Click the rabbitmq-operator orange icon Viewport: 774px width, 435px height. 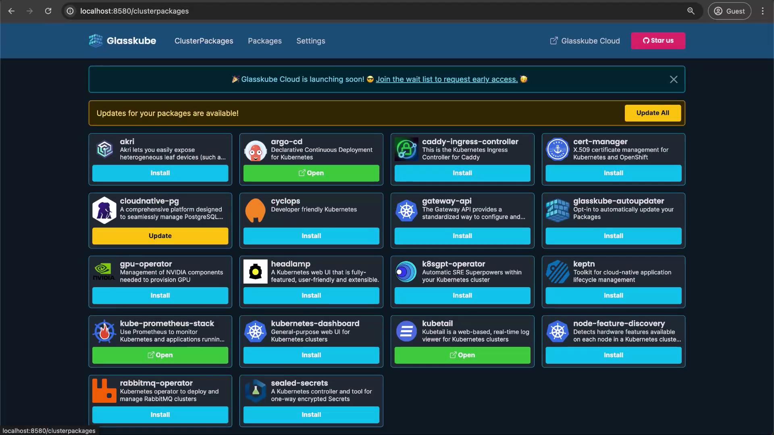(104, 391)
